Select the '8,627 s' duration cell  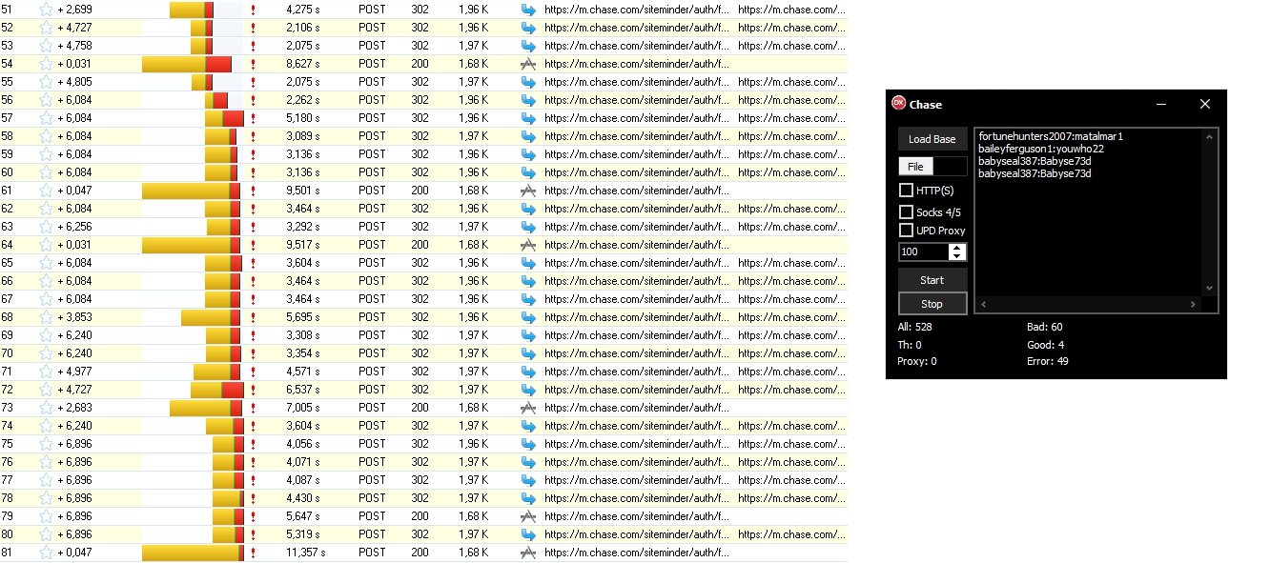[x=303, y=64]
